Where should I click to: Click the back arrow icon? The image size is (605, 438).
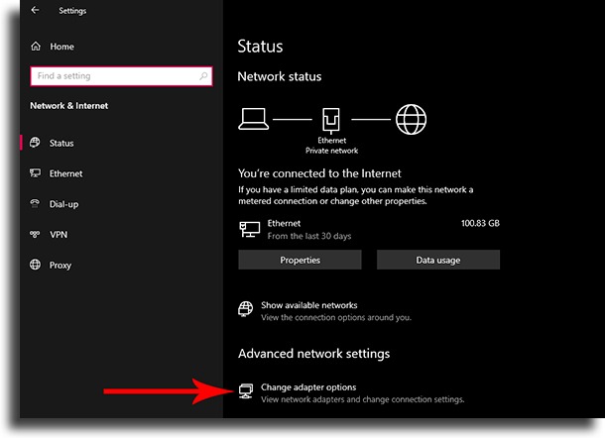pyautogui.click(x=35, y=10)
